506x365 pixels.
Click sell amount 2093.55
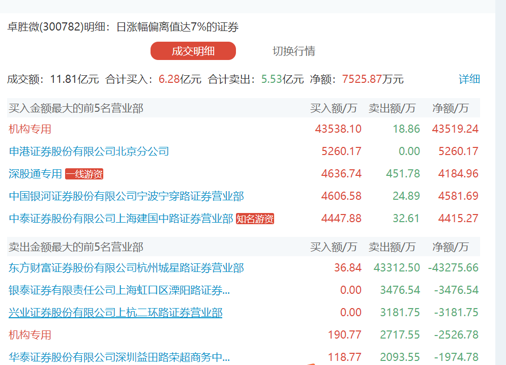point(400,357)
